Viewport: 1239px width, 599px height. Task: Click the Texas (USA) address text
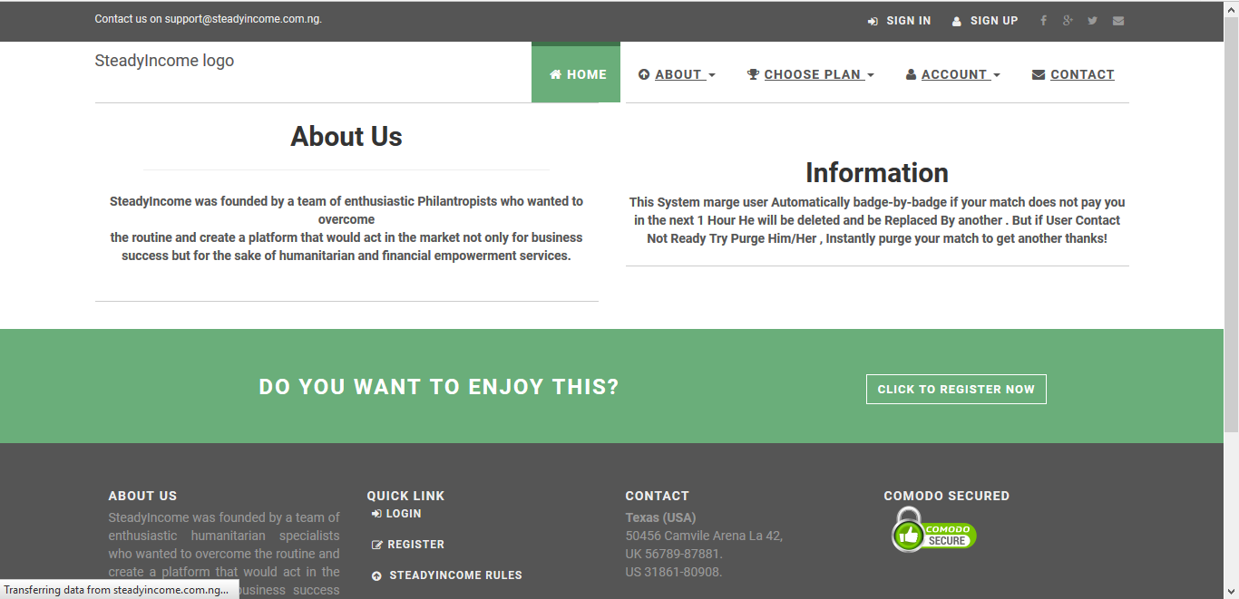[660, 517]
